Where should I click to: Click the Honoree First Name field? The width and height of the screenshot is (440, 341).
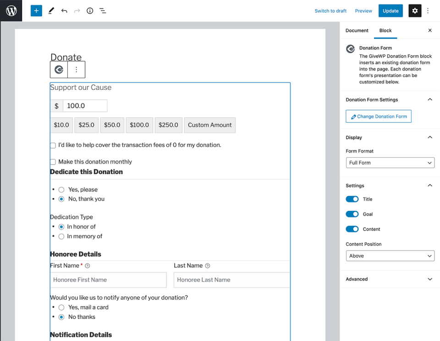pyautogui.click(x=108, y=280)
